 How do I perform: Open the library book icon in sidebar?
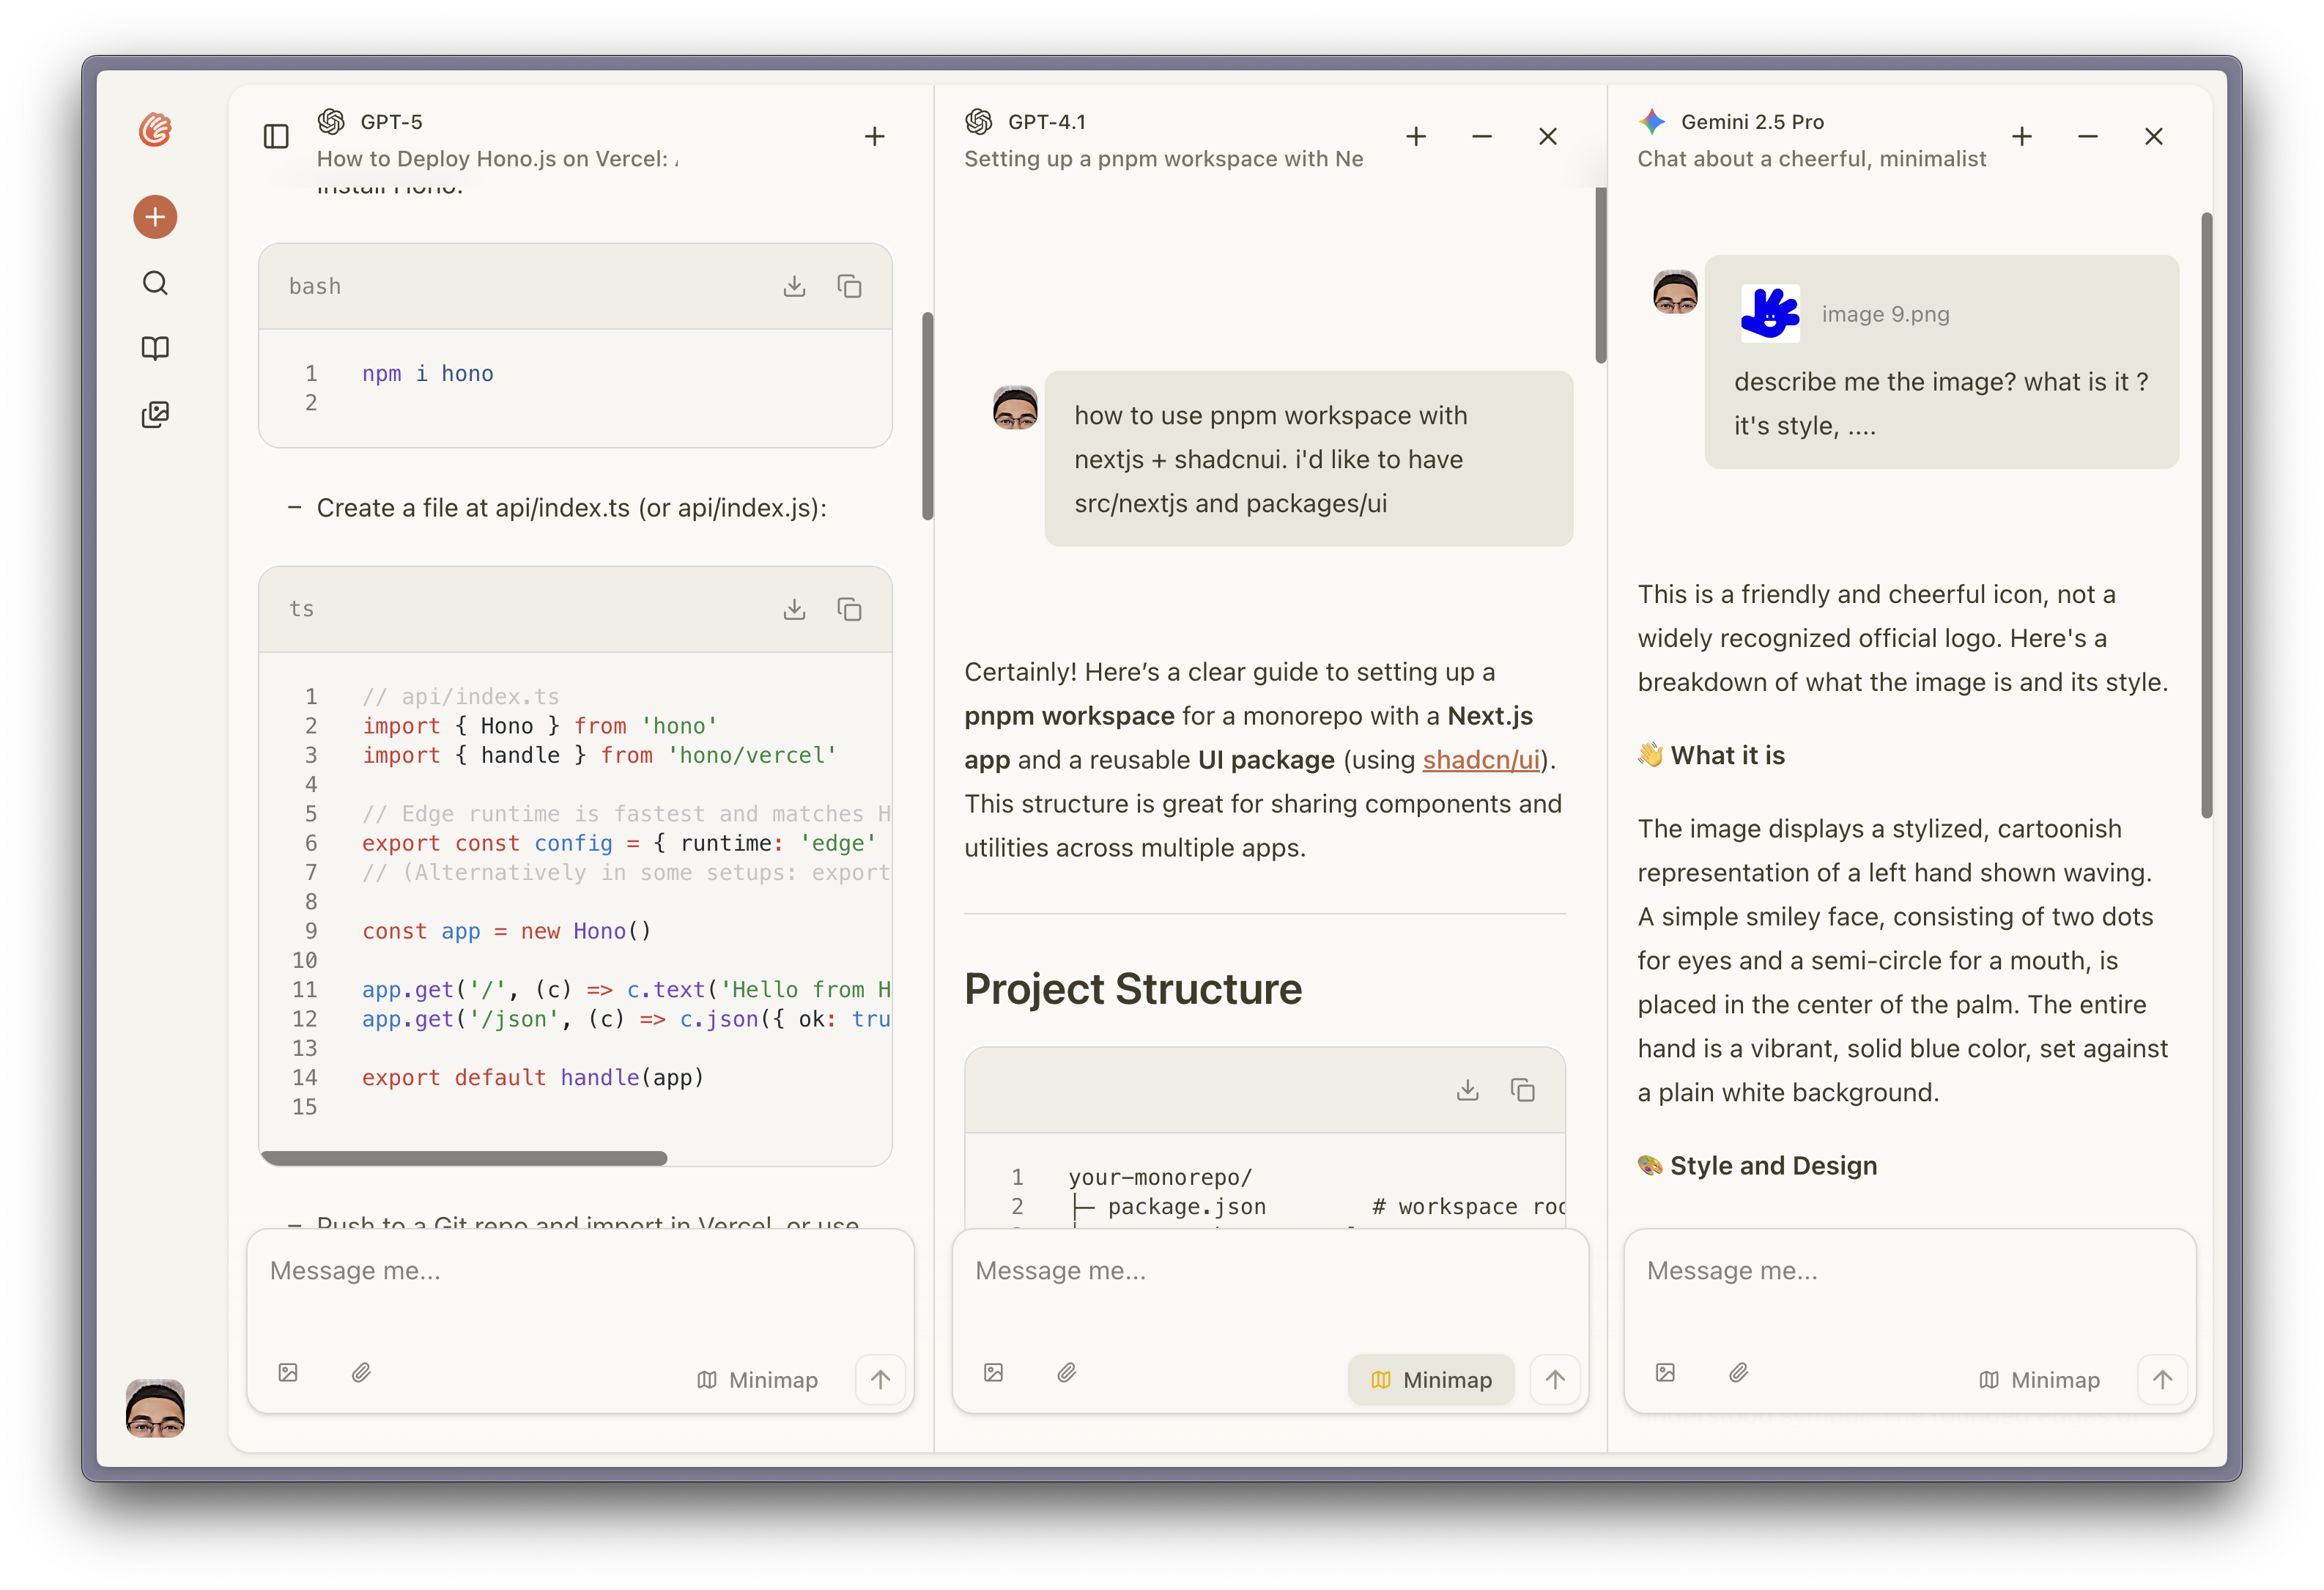coord(155,348)
